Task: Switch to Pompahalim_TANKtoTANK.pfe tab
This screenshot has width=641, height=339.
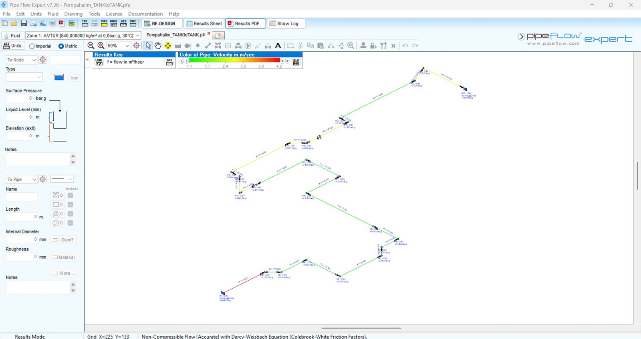Action: click(175, 35)
